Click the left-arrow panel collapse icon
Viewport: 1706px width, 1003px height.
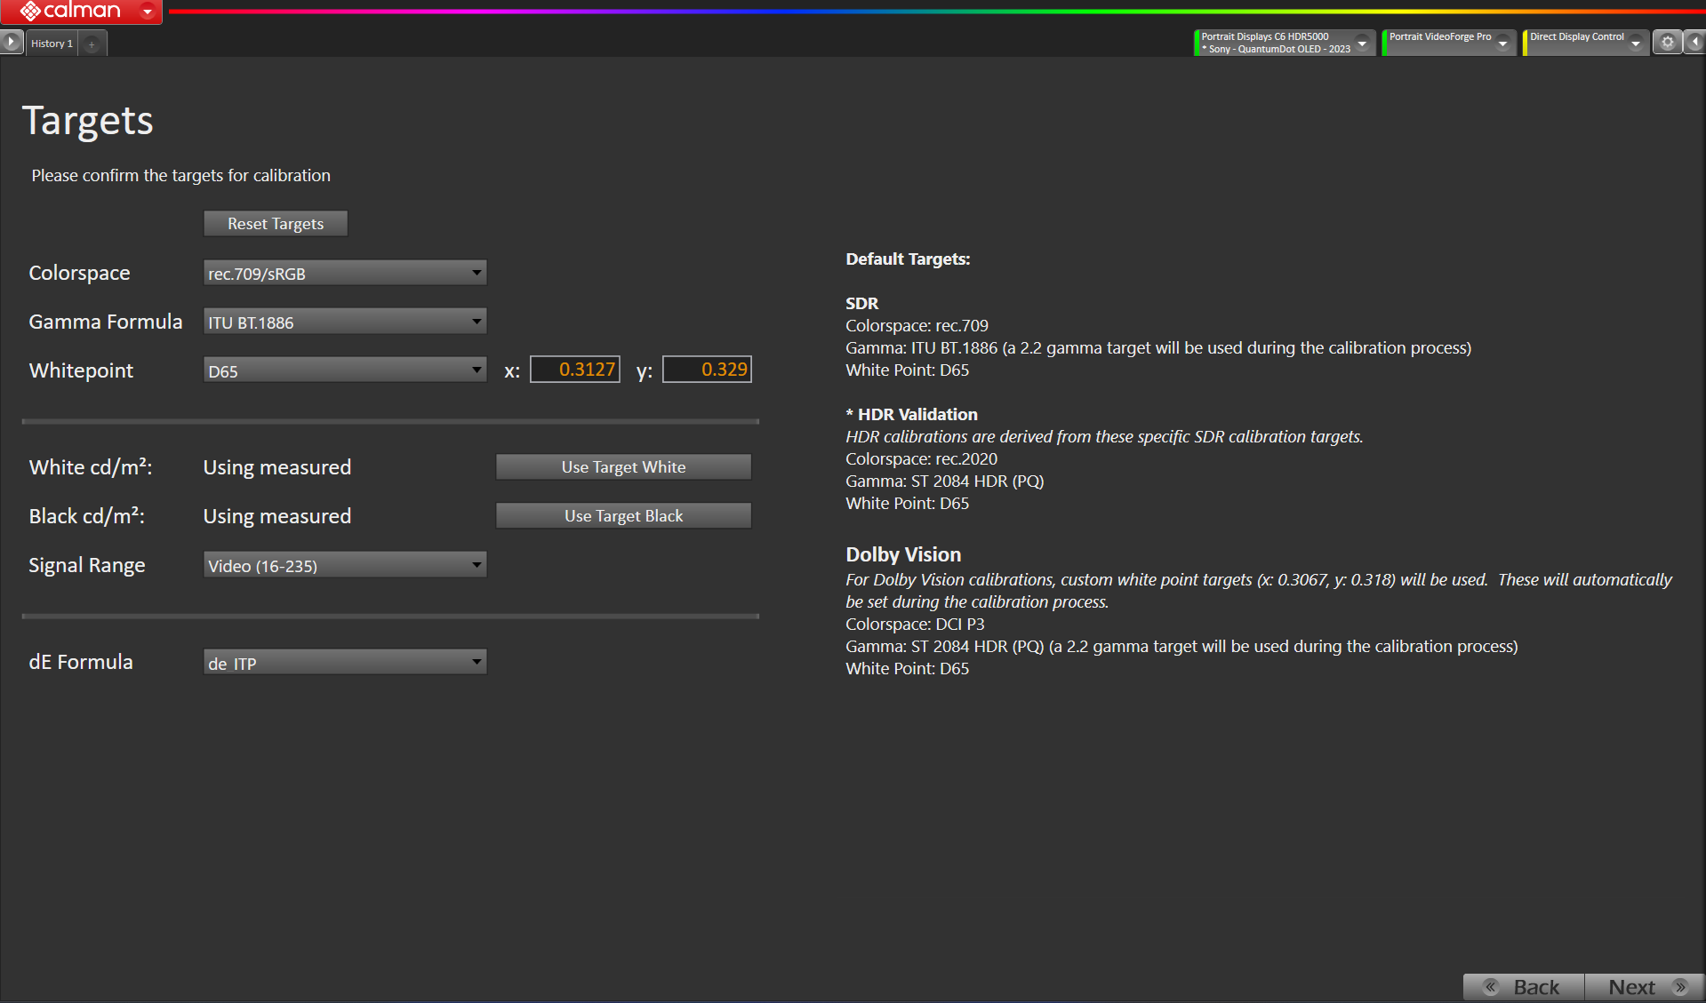click(1695, 42)
